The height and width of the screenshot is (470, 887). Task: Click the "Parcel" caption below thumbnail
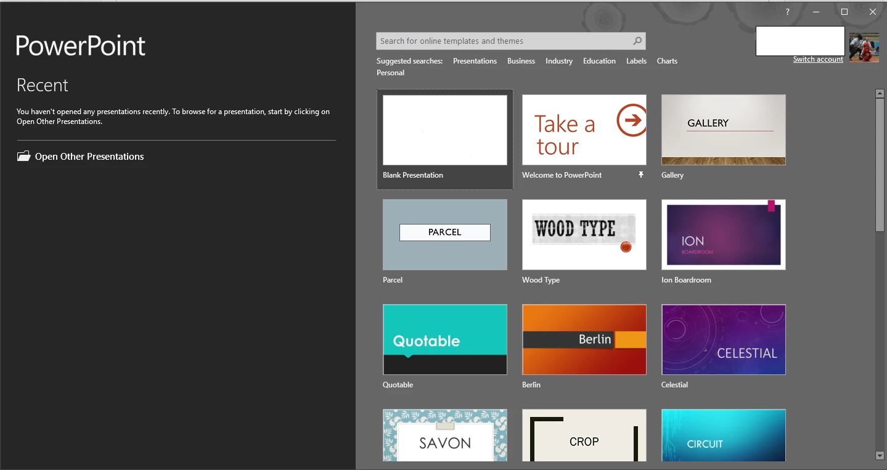[x=392, y=280]
